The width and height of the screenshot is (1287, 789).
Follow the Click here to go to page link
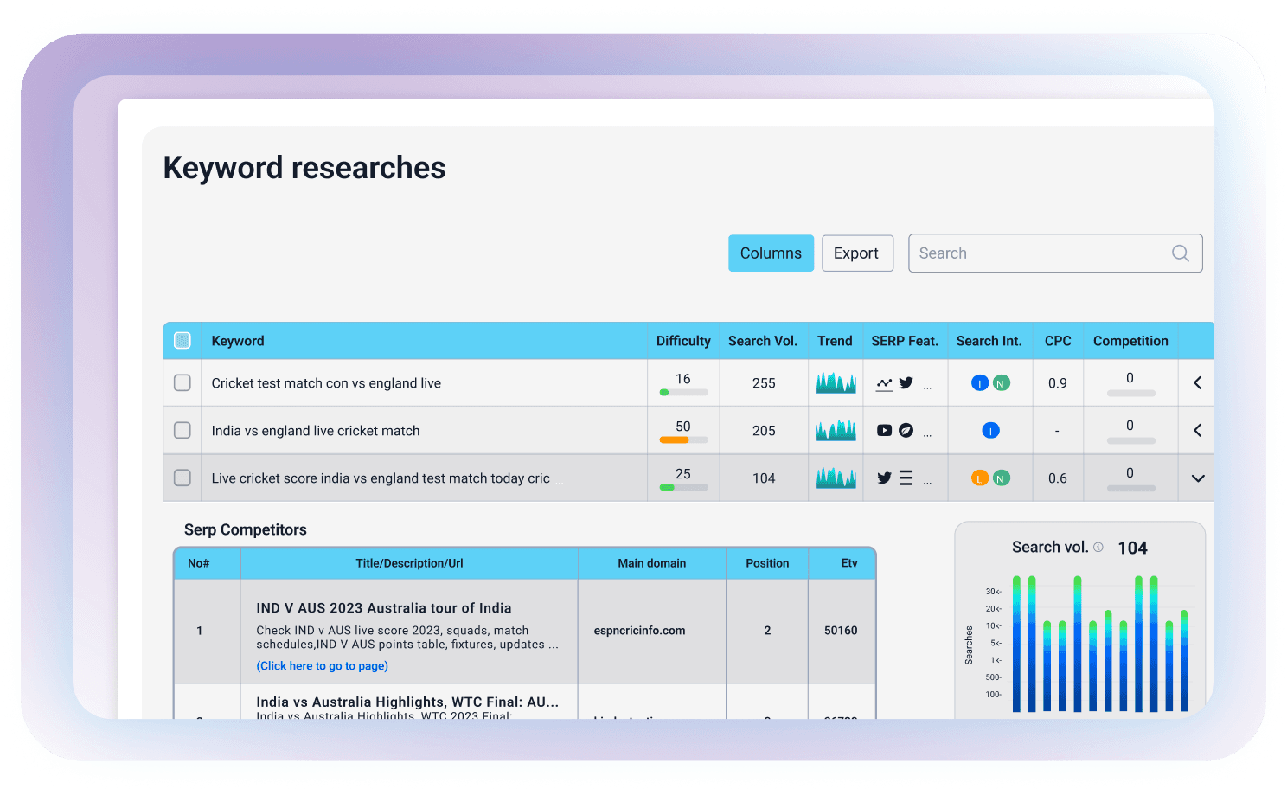(322, 666)
